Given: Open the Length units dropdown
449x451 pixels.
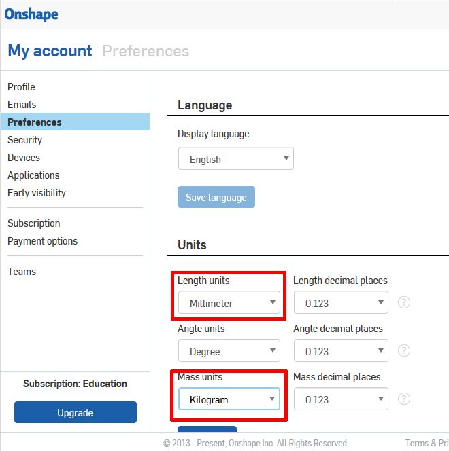Looking at the screenshot, I should tap(229, 302).
